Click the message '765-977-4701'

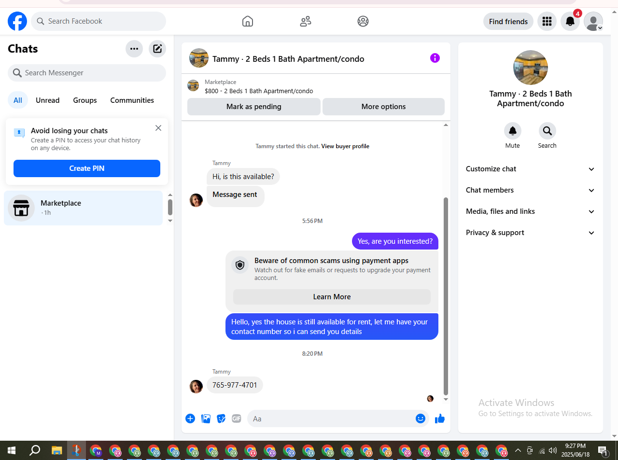coord(235,385)
